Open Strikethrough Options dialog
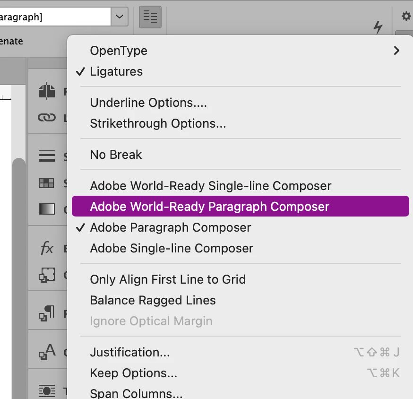 (240, 123)
